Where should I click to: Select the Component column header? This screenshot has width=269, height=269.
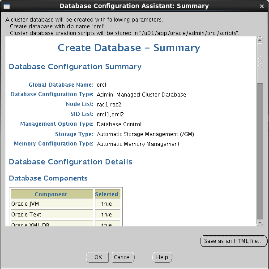coord(52,194)
